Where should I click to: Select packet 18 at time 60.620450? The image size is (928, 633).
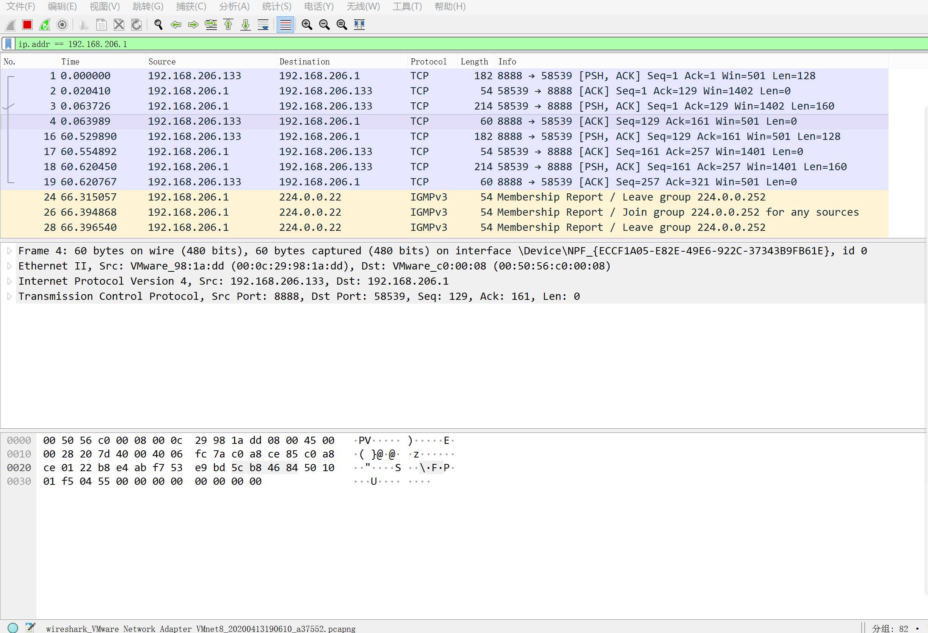click(444, 167)
